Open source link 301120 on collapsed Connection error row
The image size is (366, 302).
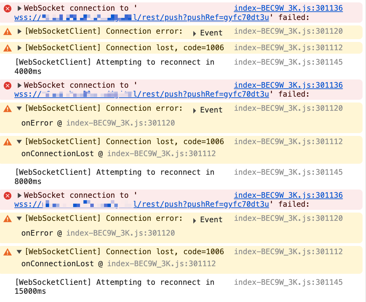(x=288, y=31)
